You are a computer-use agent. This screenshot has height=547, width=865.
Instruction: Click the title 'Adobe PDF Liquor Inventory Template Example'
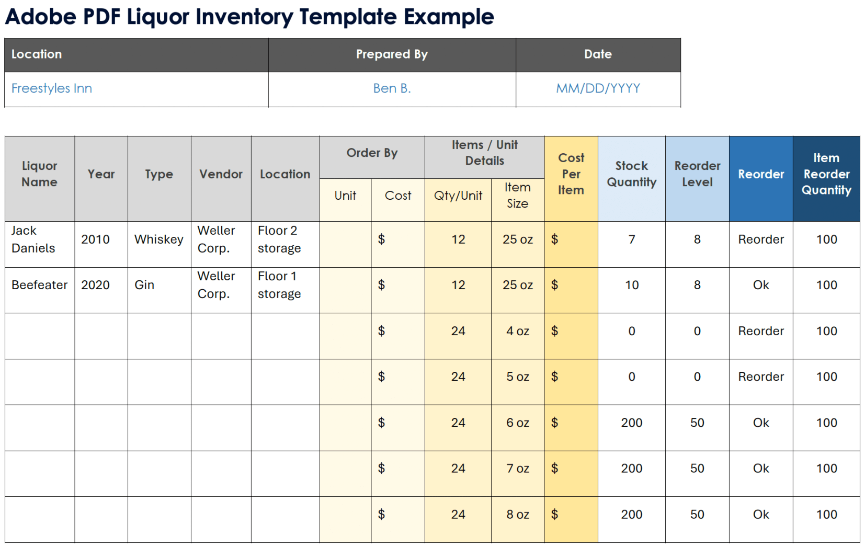click(249, 17)
